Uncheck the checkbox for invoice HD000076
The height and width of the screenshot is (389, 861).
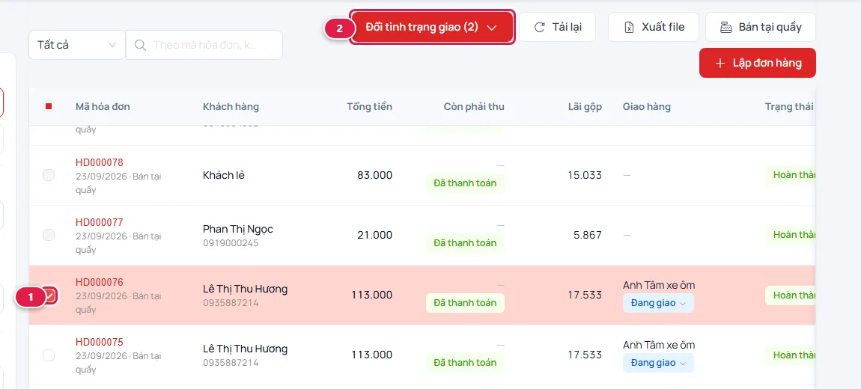point(49,295)
